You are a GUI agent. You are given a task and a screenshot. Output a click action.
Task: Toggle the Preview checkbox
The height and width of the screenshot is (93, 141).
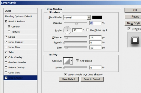click(x=129, y=29)
